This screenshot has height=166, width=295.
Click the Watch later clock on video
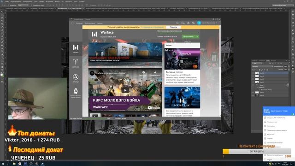coord(143,72)
